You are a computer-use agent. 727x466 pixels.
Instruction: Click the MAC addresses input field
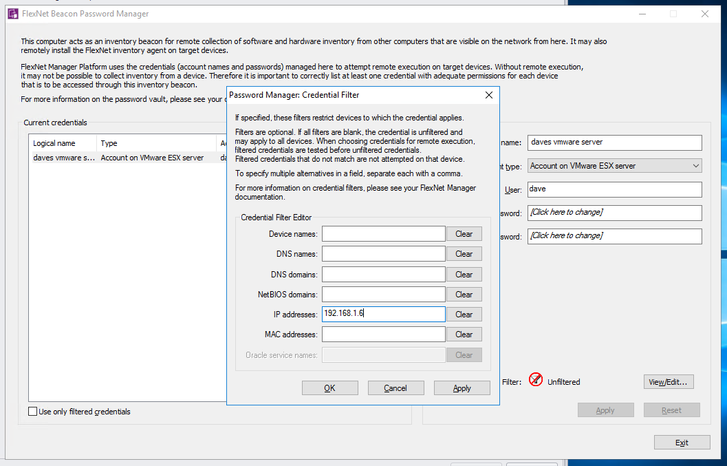point(383,334)
